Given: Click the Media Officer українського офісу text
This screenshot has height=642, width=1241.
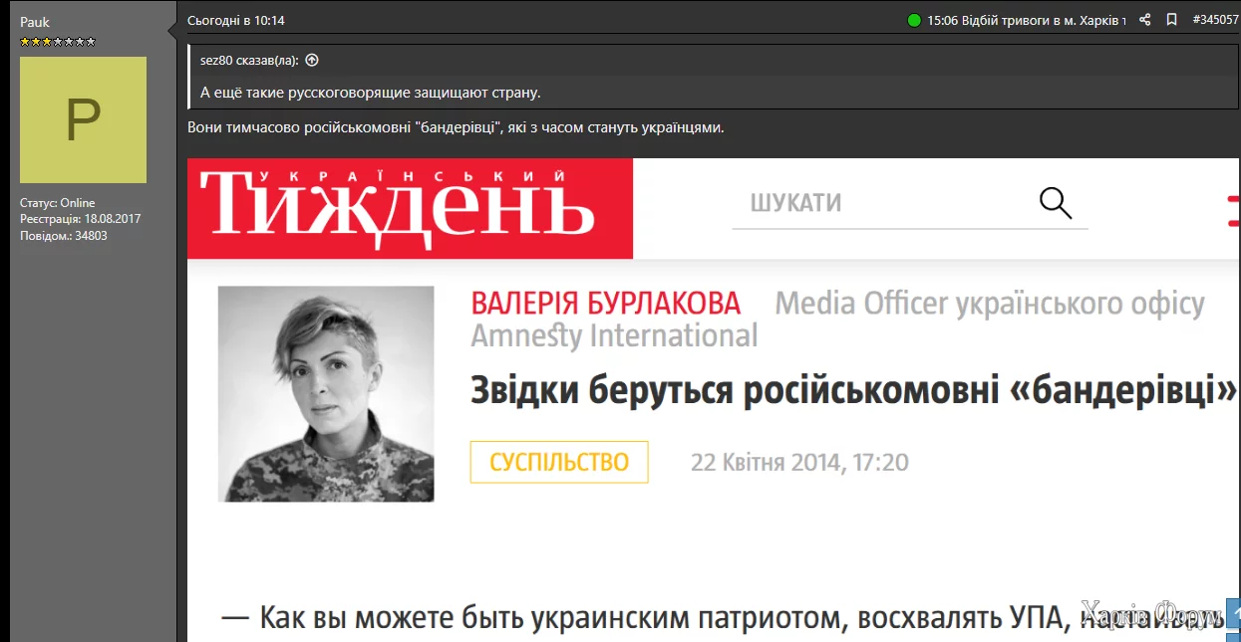Looking at the screenshot, I should (x=990, y=304).
